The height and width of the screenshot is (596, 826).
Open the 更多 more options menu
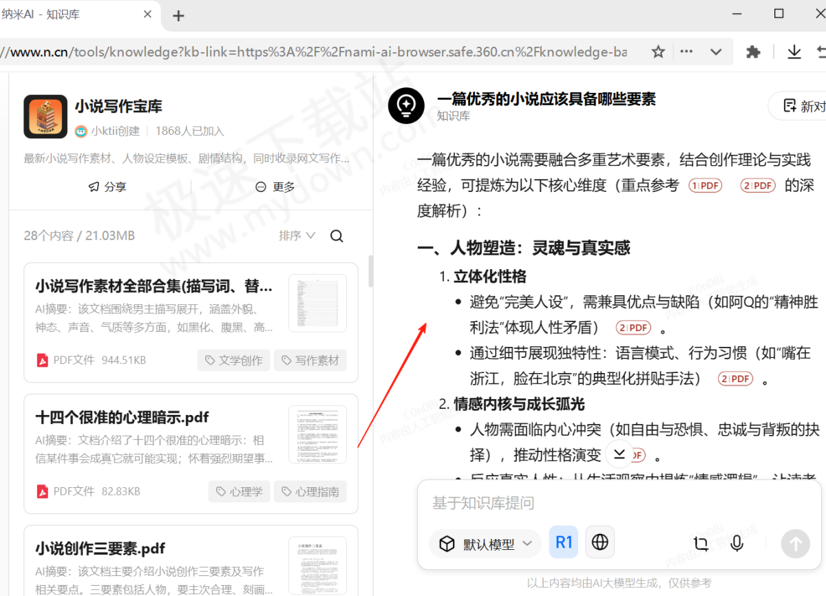(x=273, y=186)
